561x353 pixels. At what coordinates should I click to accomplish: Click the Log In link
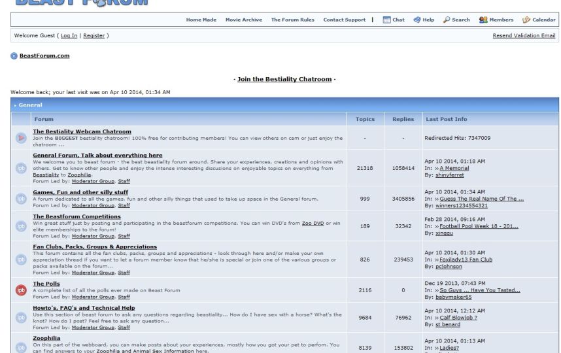coord(69,36)
